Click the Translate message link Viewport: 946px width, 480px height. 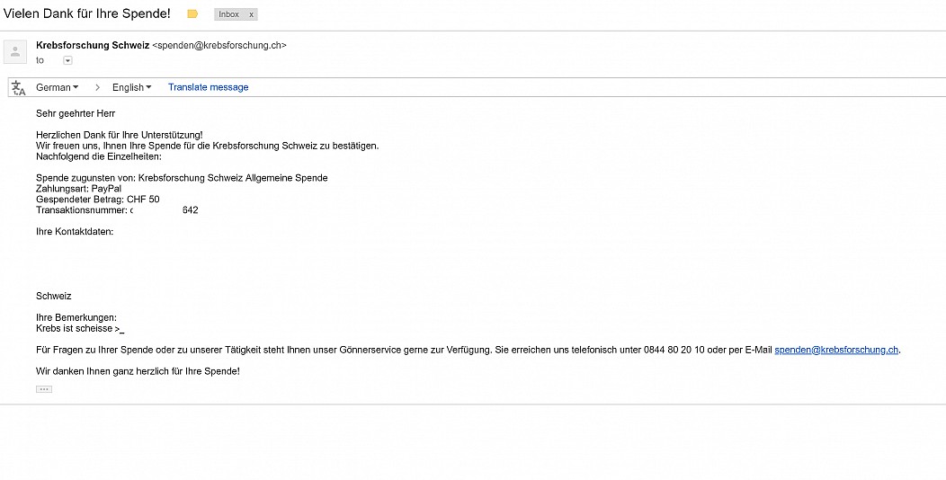208,87
